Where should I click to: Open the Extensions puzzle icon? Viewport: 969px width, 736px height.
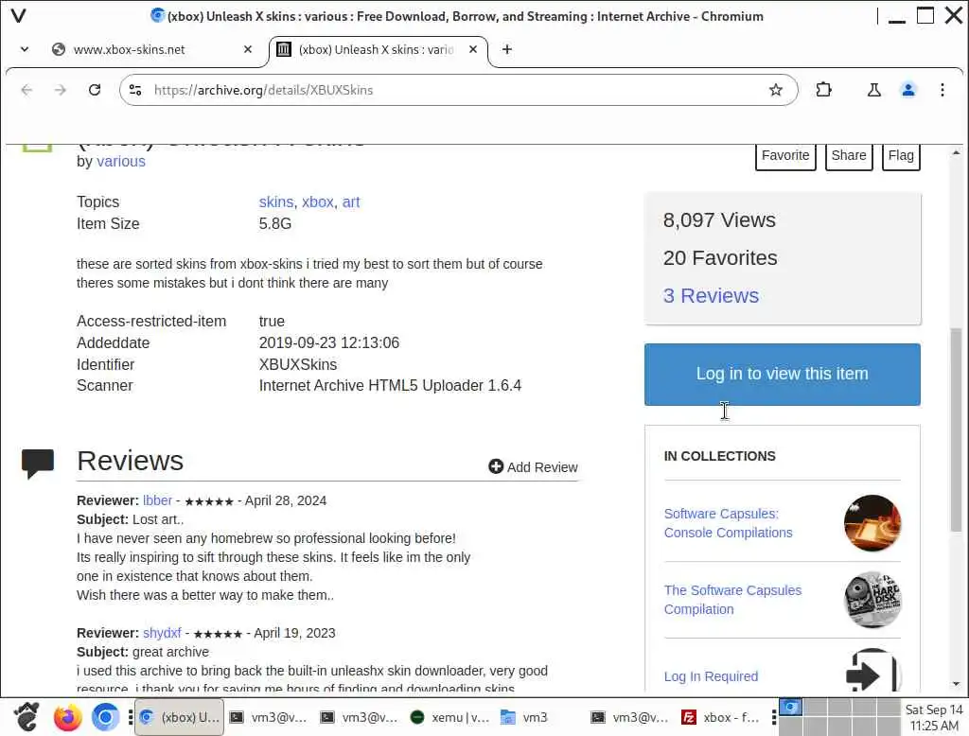coord(824,90)
